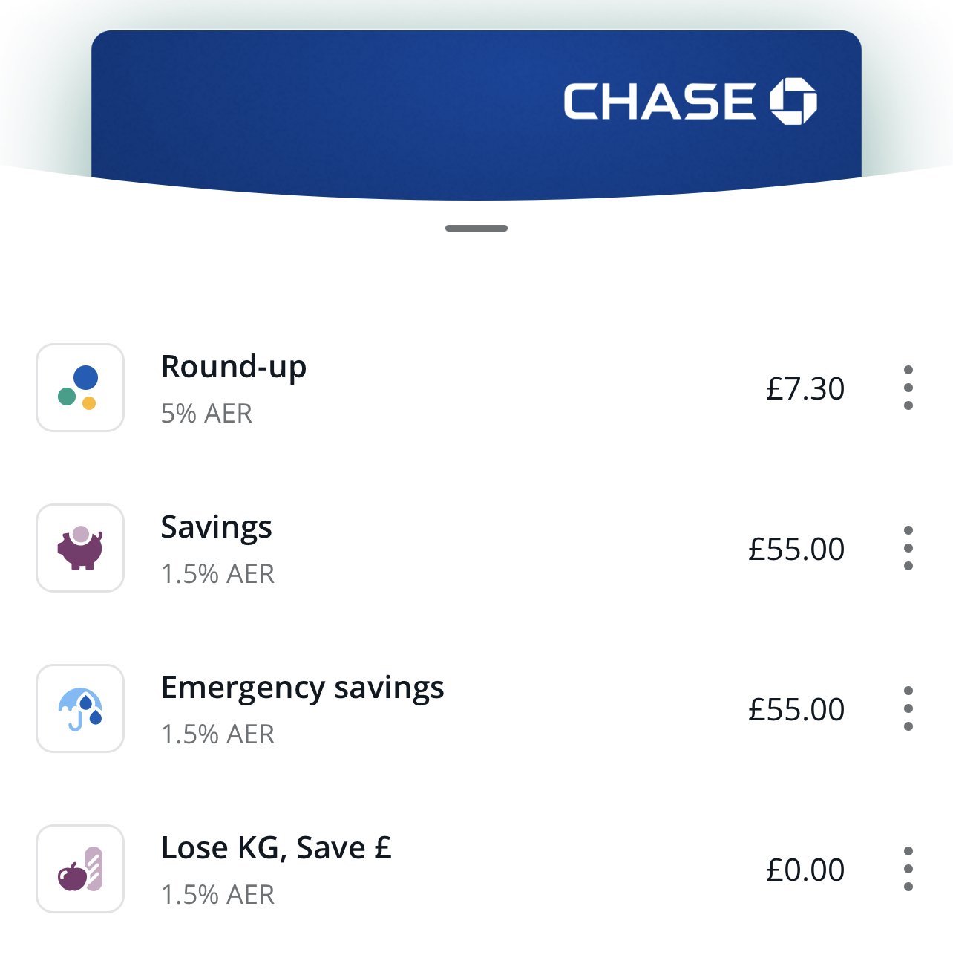This screenshot has width=953, height=955.
Task: Select the Round-up account name
Action: click(x=234, y=368)
